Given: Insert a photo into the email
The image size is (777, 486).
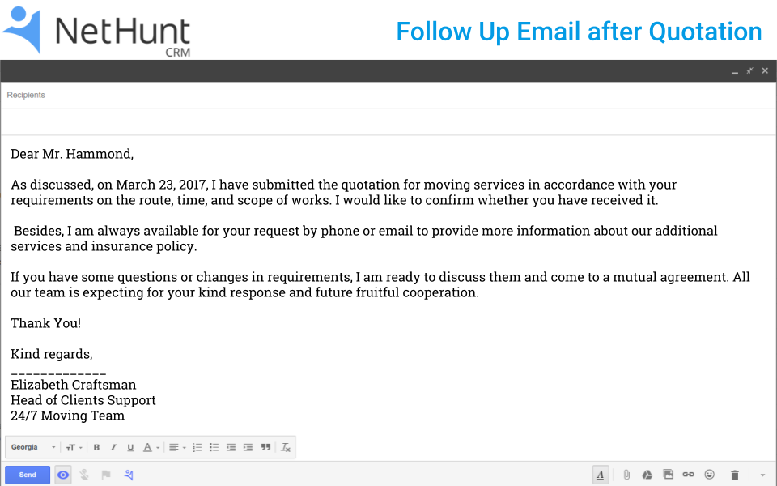Looking at the screenshot, I should coord(668,475).
